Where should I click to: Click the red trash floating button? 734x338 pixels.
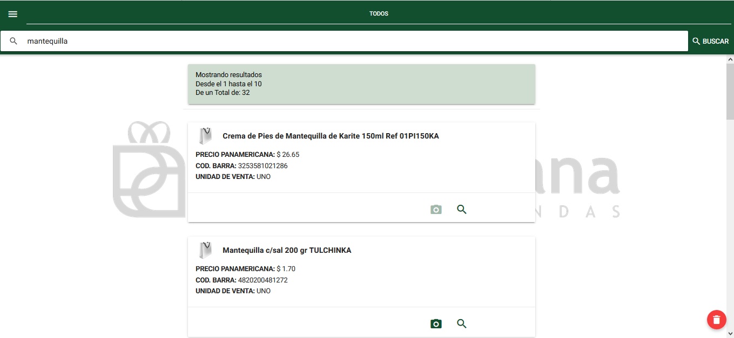716,319
